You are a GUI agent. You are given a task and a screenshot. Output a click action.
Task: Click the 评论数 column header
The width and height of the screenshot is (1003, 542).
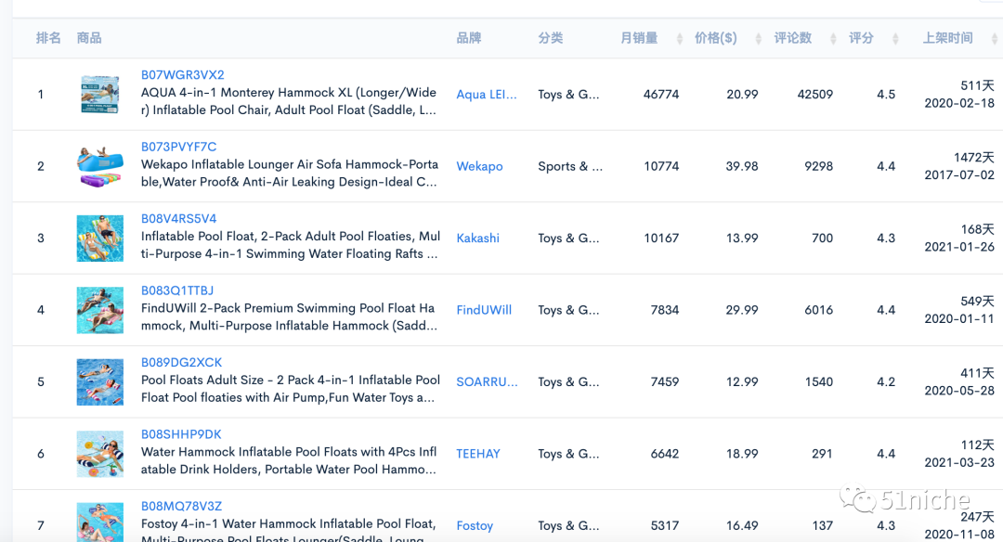792,38
